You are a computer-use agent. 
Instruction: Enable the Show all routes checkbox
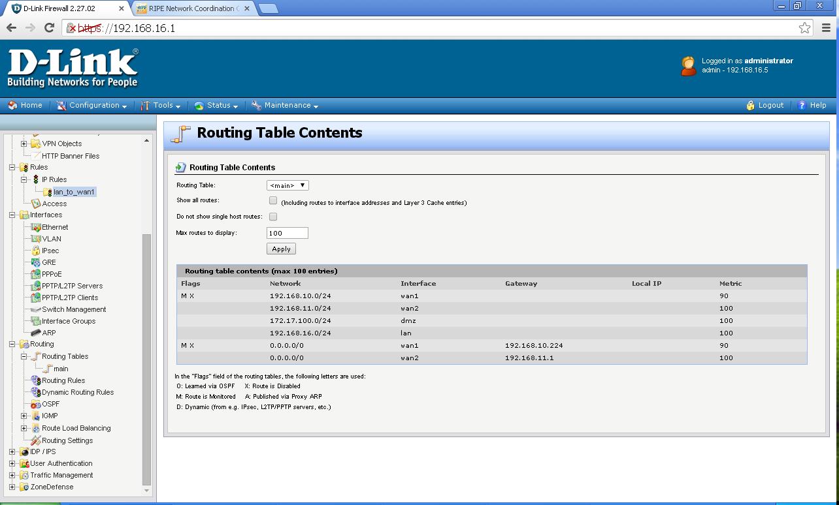click(273, 201)
